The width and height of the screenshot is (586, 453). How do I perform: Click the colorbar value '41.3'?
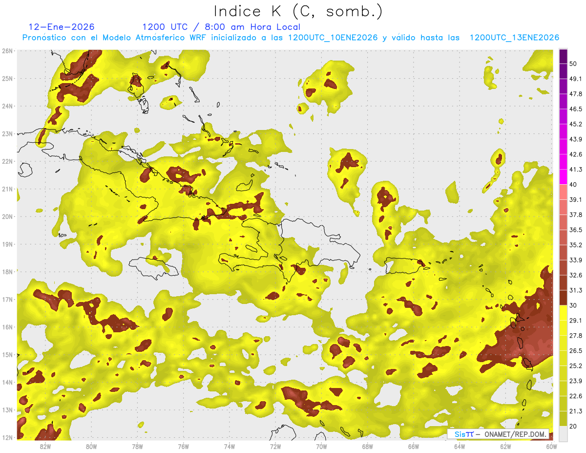pyautogui.click(x=576, y=170)
